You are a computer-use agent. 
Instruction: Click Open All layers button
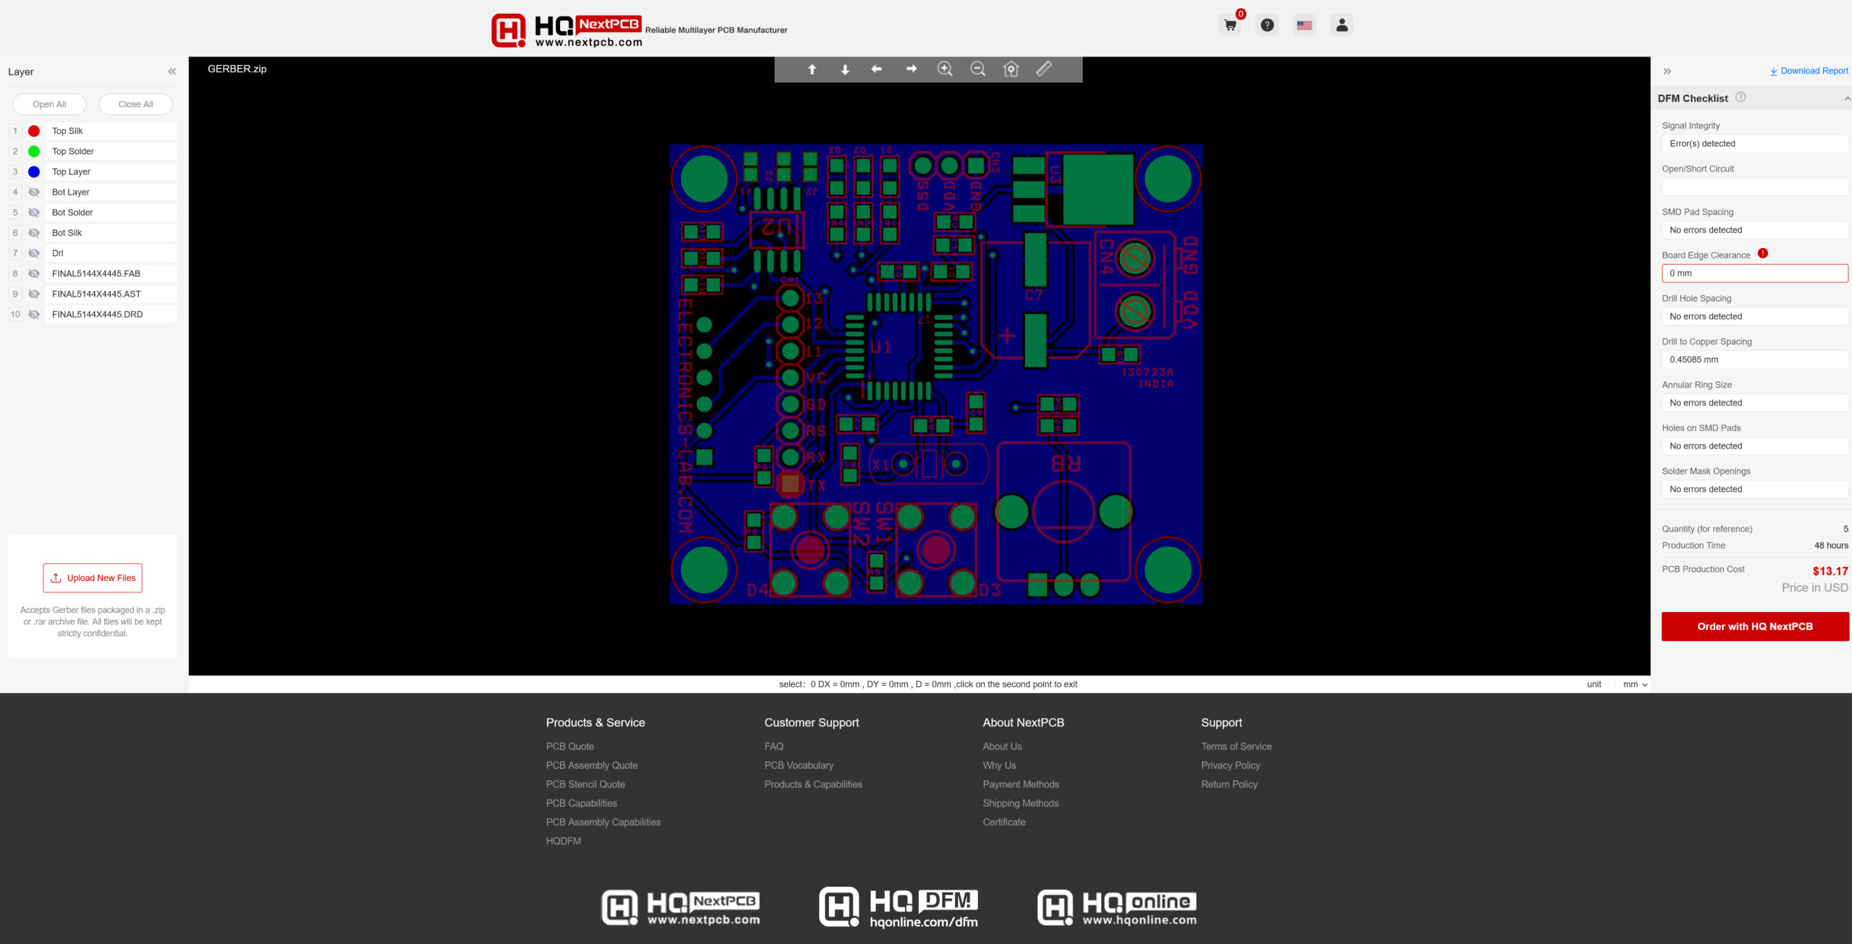coord(48,103)
